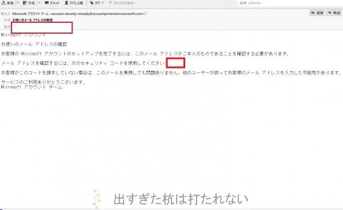This screenshot has height=210, width=343.
Task: Click the 返信 (Reply) button
Action: point(317,13)
